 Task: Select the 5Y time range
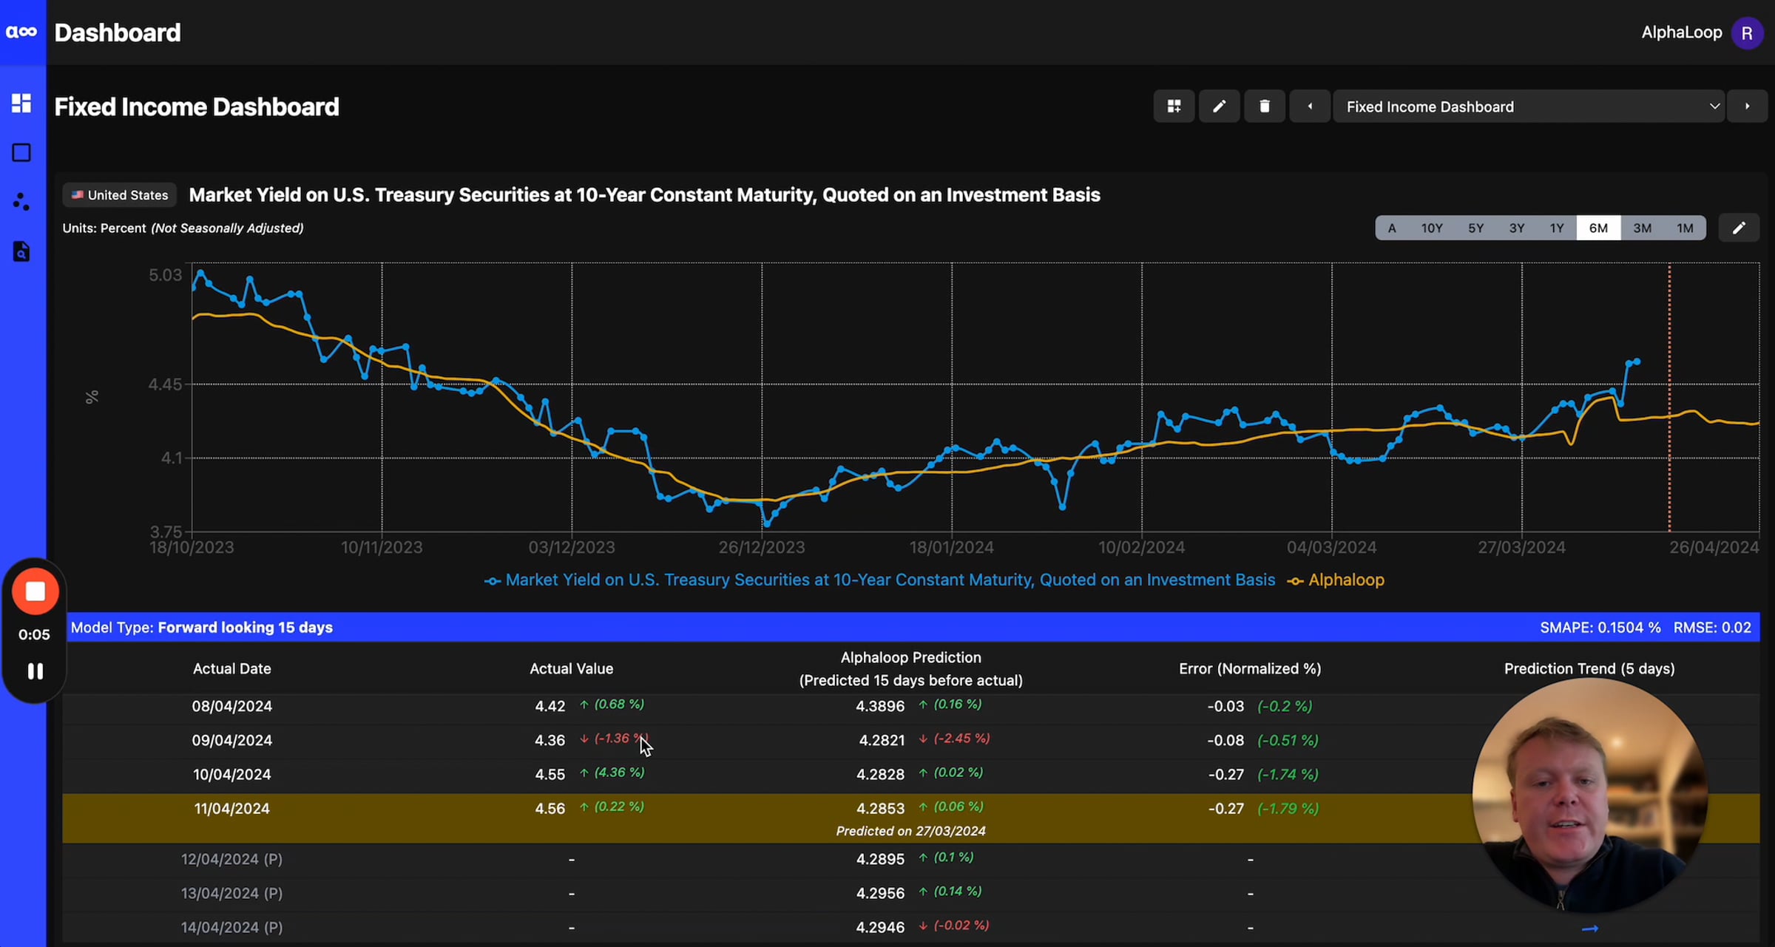tap(1475, 228)
